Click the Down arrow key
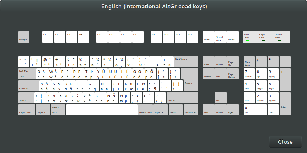 pos(221,110)
